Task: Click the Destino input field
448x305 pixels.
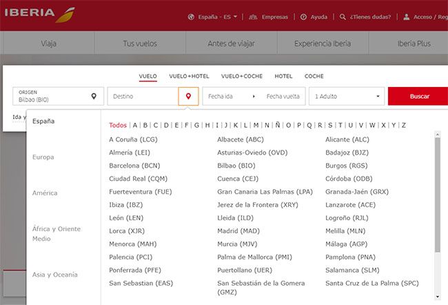Action: pyautogui.click(x=142, y=97)
